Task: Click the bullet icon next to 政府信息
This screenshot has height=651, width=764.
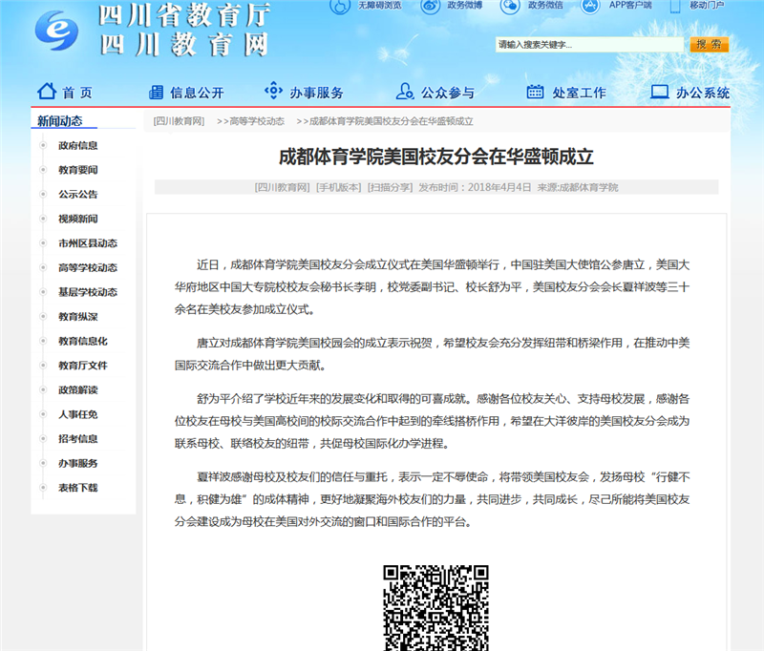Action: pyautogui.click(x=43, y=145)
